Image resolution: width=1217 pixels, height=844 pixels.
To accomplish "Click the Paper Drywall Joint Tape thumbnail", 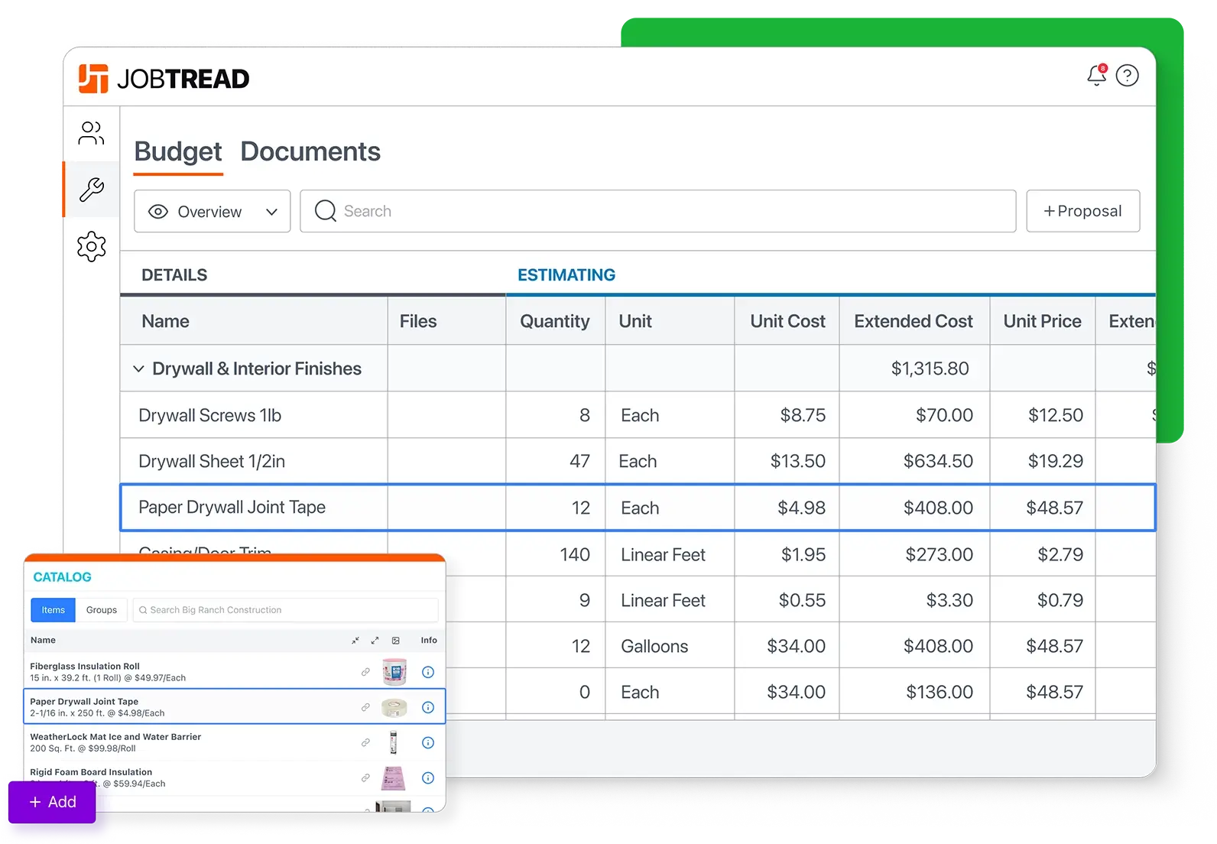I will pos(394,707).
